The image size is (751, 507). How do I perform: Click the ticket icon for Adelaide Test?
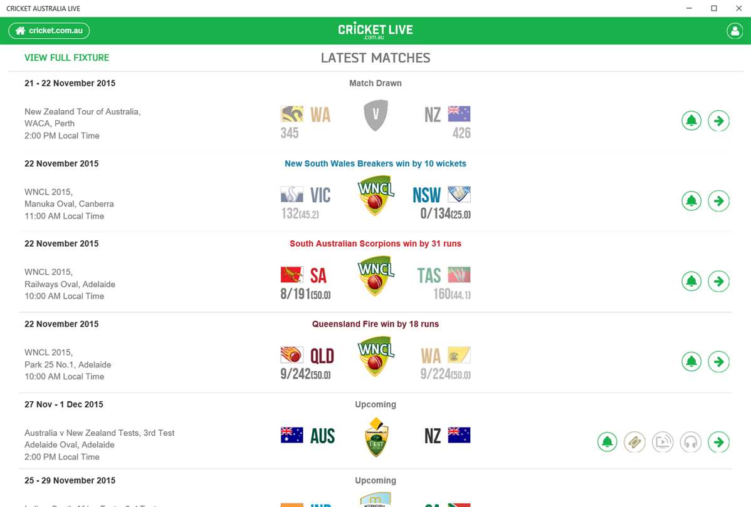pos(634,443)
